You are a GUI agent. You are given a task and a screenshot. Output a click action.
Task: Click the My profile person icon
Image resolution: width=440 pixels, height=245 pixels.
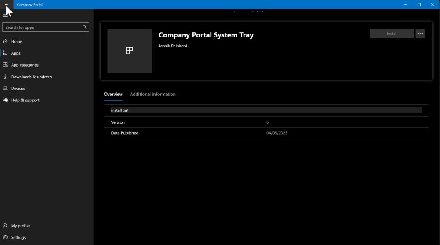point(5,226)
